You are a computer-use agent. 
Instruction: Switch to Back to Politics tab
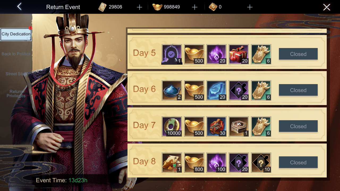[x=16, y=54]
